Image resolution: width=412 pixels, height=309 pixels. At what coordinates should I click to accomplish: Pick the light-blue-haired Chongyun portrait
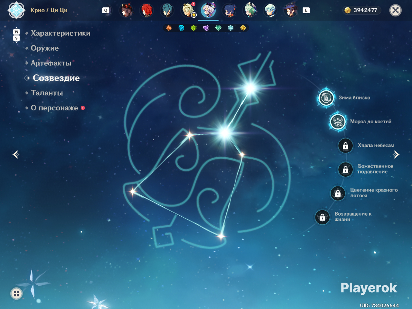(x=270, y=10)
